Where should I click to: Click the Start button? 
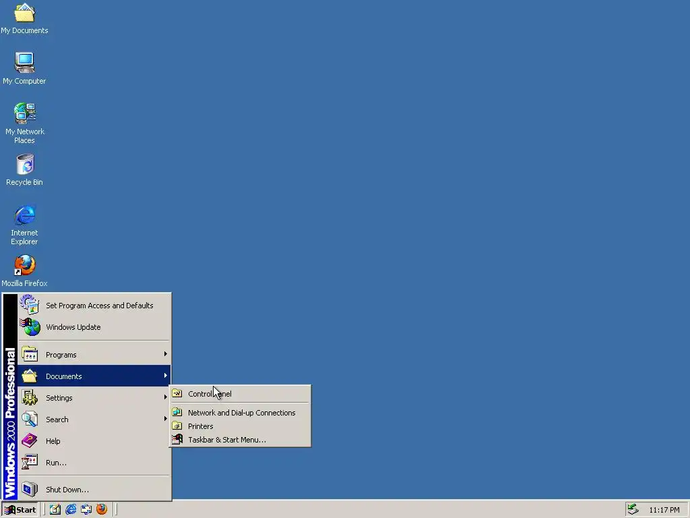click(20, 510)
